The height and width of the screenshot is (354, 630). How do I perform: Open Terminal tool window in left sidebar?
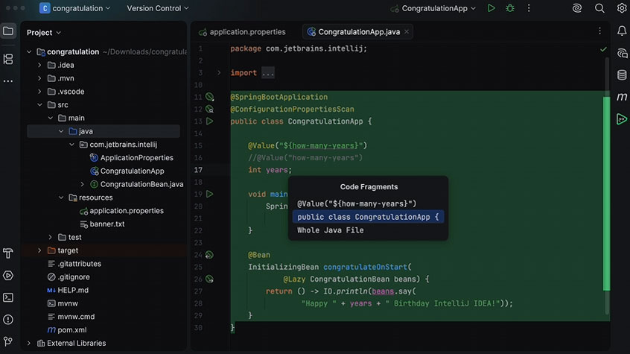coord(8,297)
